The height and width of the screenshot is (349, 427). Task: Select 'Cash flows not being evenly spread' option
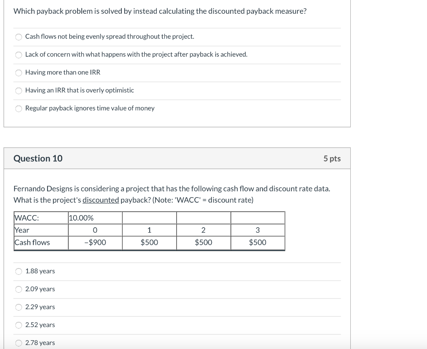pos(18,37)
